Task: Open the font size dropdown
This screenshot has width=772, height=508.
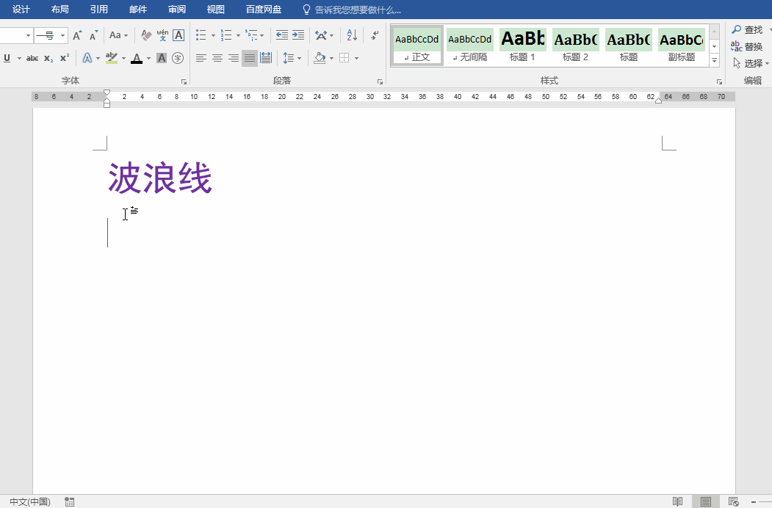Action: click(x=63, y=35)
